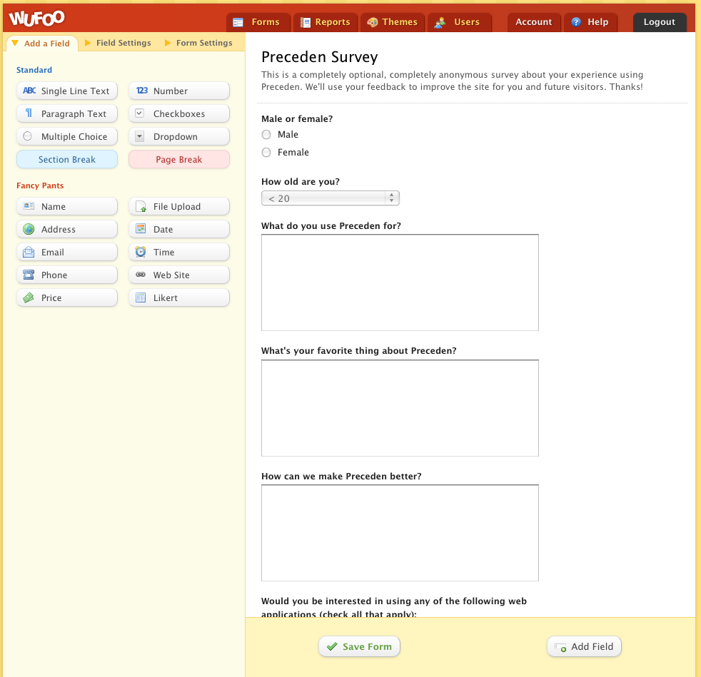
Task: Insert a Time field
Action: (x=179, y=253)
